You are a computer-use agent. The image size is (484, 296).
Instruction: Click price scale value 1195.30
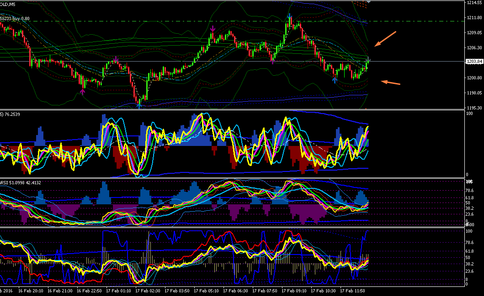coord(474,108)
